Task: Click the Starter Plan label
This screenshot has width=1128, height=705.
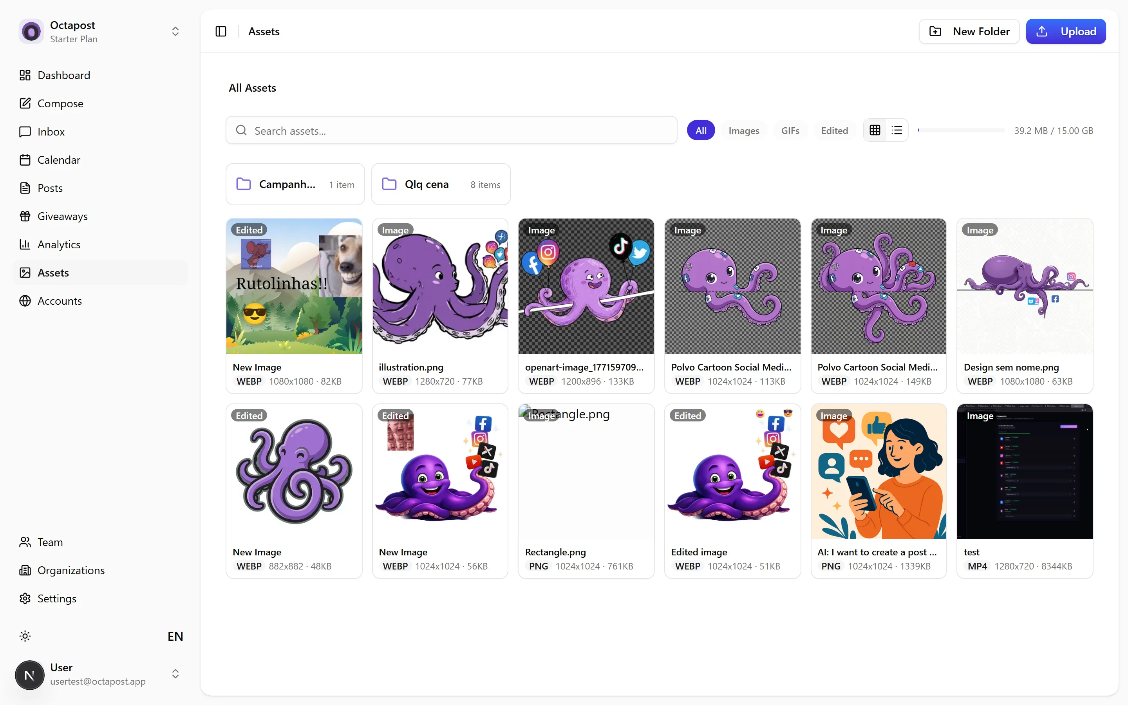Action: tap(74, 39)
